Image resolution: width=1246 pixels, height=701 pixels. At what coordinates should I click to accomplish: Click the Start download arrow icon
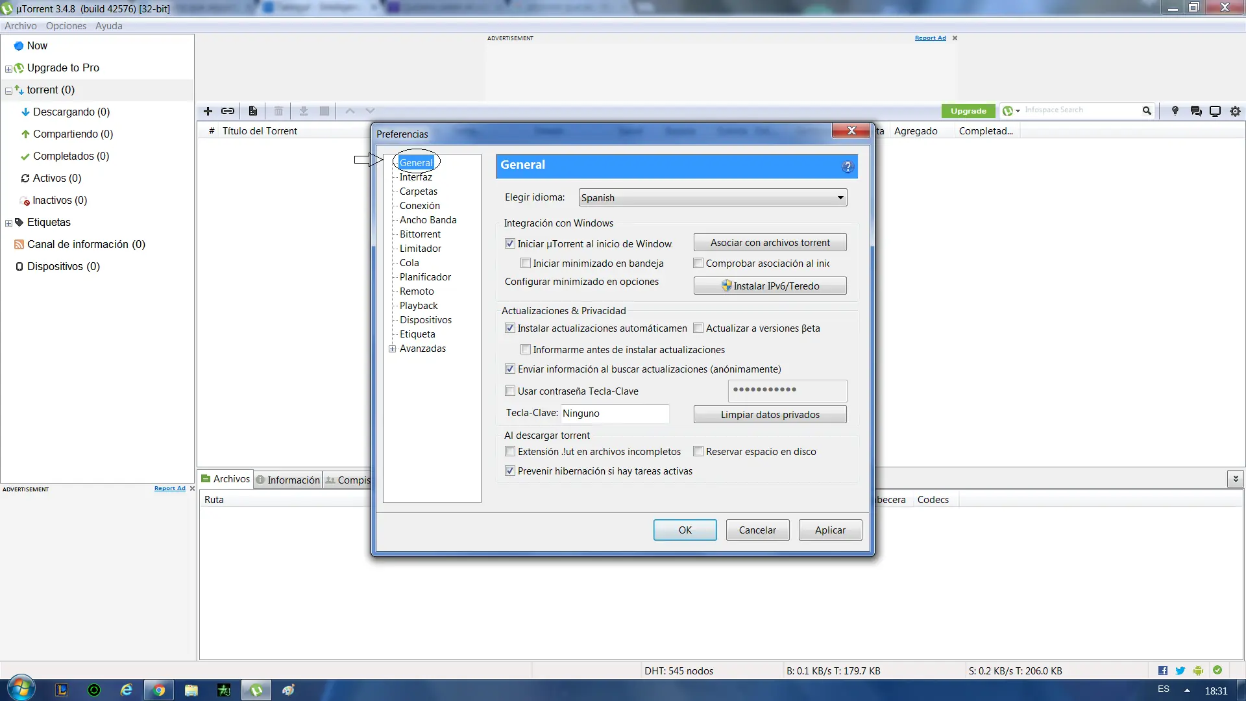pyautogui.click(x=303, y=111)
